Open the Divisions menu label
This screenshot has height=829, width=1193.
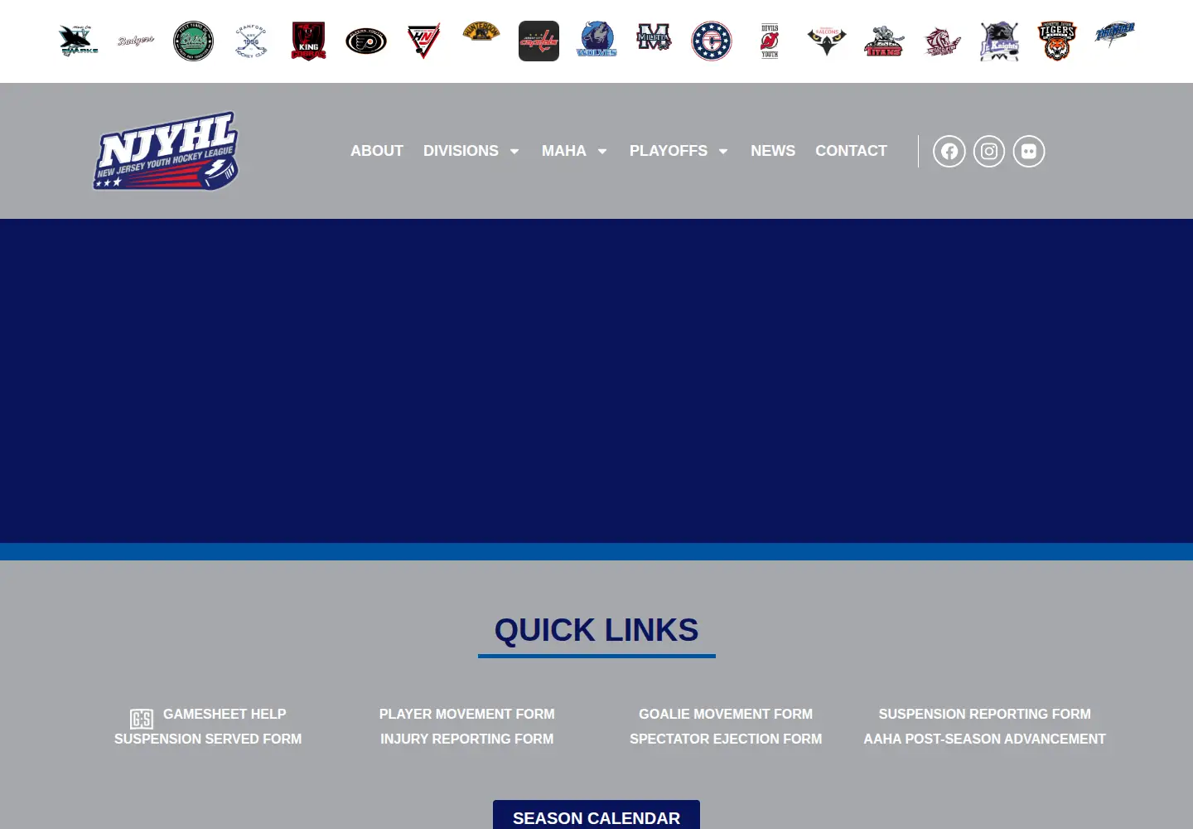(461, 151)
